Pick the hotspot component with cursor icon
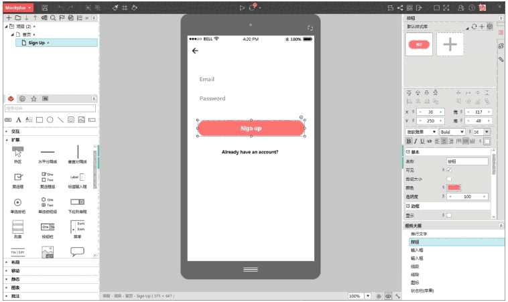The width and height of the screenshot is (508, 302). click(18, 155)
